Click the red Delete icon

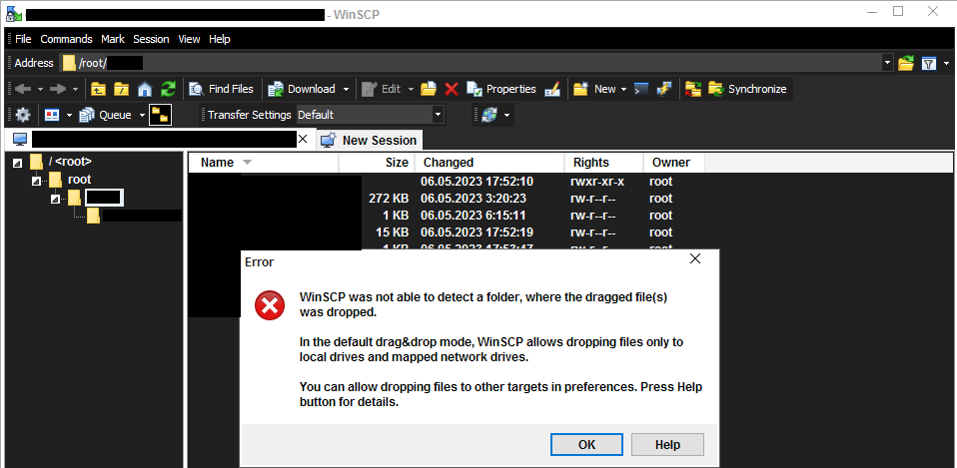[452, 89]
